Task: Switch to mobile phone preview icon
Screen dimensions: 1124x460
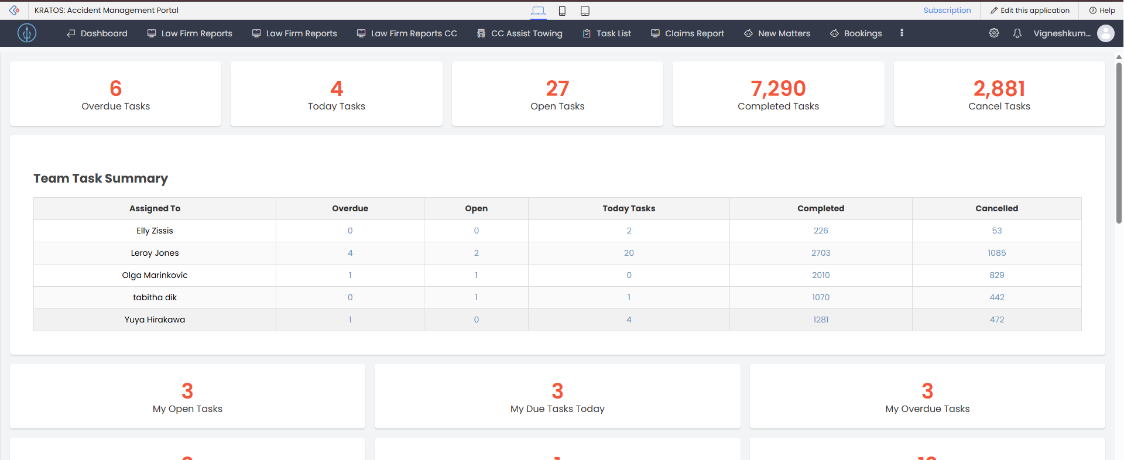Action: click(x=562, y=11)
